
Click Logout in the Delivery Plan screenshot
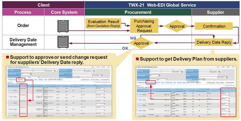pos(223,67)
